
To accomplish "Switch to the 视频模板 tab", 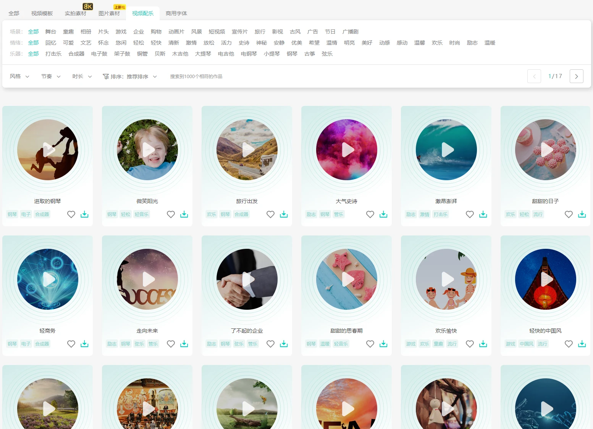I will tap(42, 13).
